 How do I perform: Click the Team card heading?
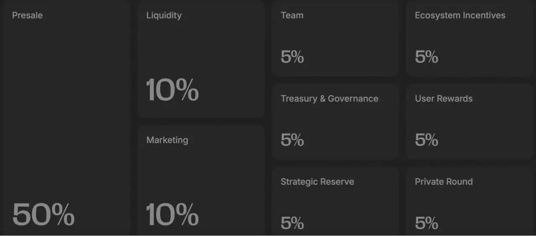pyautogui.click(x=292, y=15)
